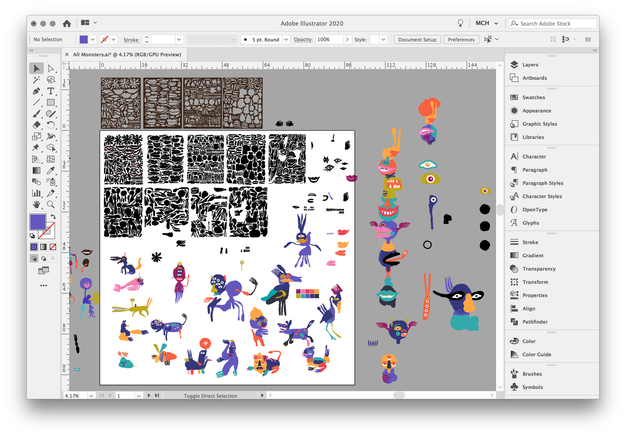This screenshot has width=626, height=437.
Task: Open the brush definition dropdown showing 5 pt. Round
Action: click(x=286, y=39)
